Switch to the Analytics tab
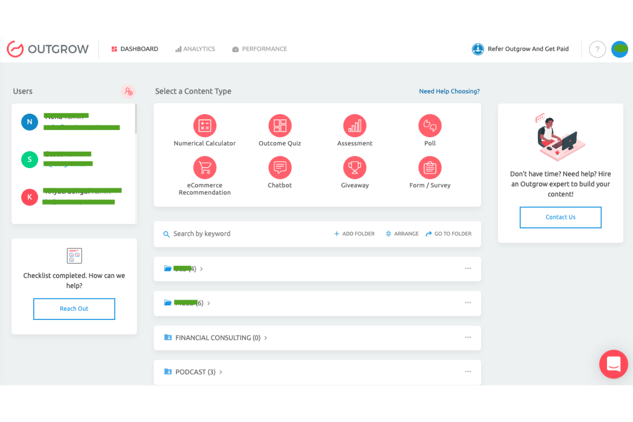The width and height of the screenshot is (633, 422). 195,49
